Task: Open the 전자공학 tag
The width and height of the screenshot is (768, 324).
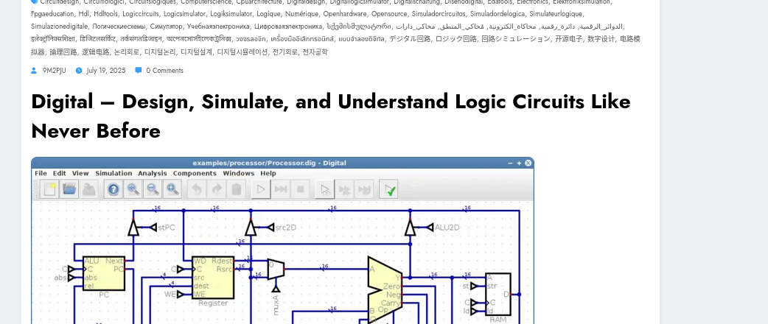Action: coord(315,52)
